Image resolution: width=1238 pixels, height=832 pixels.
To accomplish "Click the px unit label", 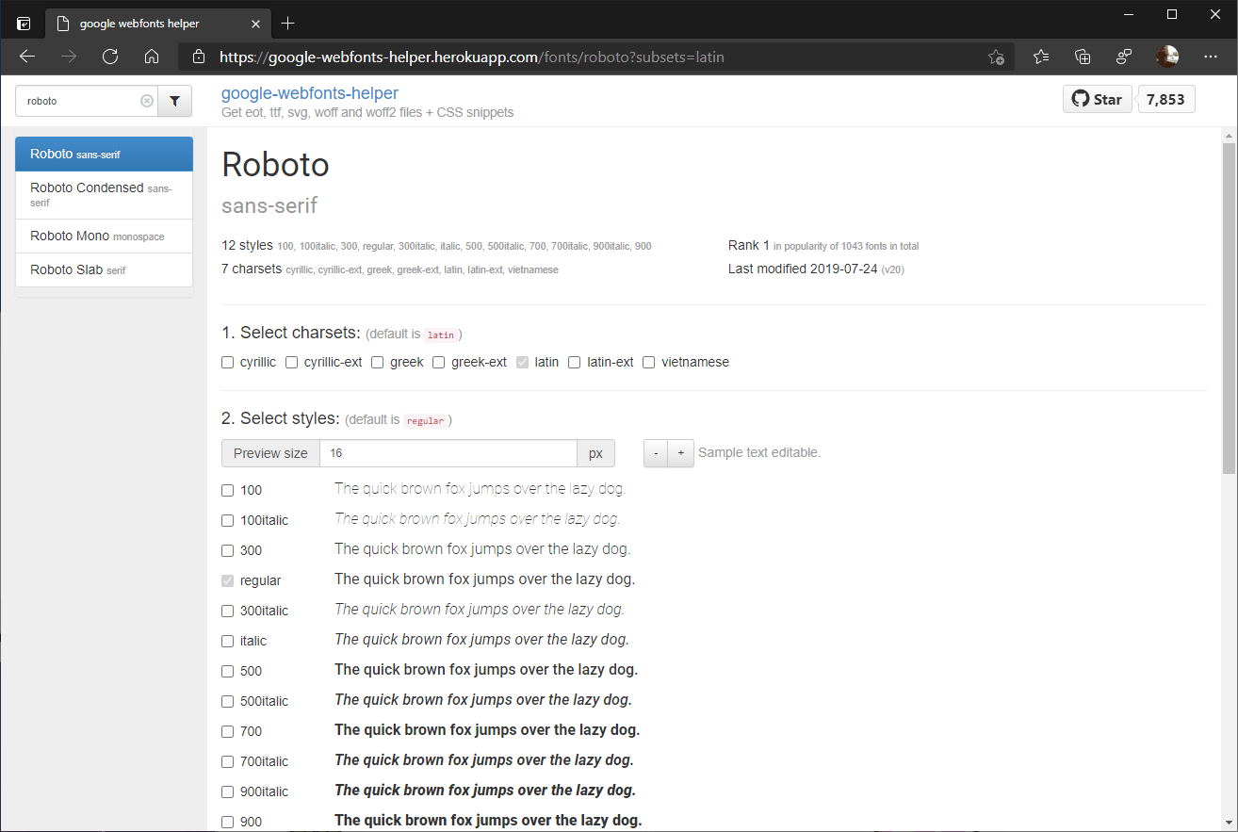I will [595, 453].
